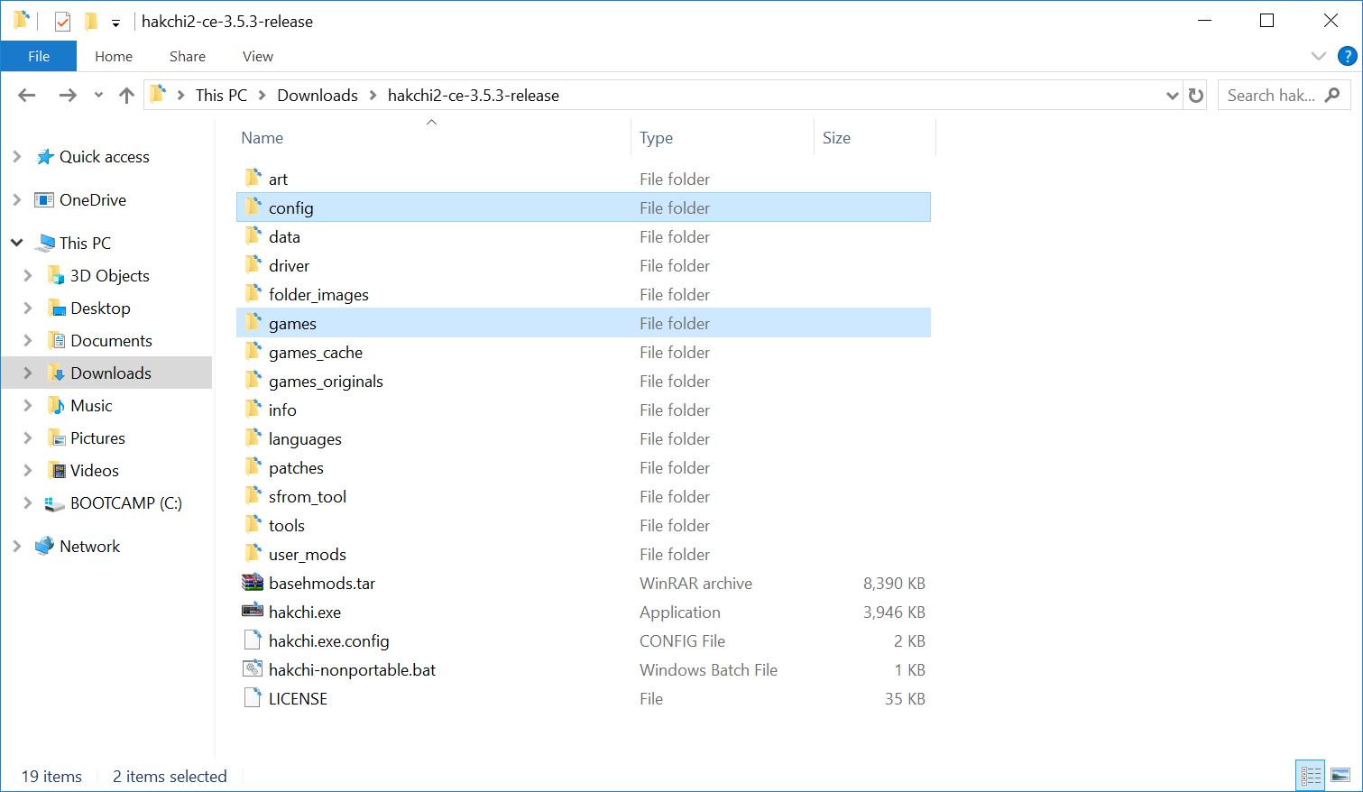Image resolution: width=1363 pixels, height=792 pixels.
Task: Select the hakchi.exe.config file icon
Action: 253,640
